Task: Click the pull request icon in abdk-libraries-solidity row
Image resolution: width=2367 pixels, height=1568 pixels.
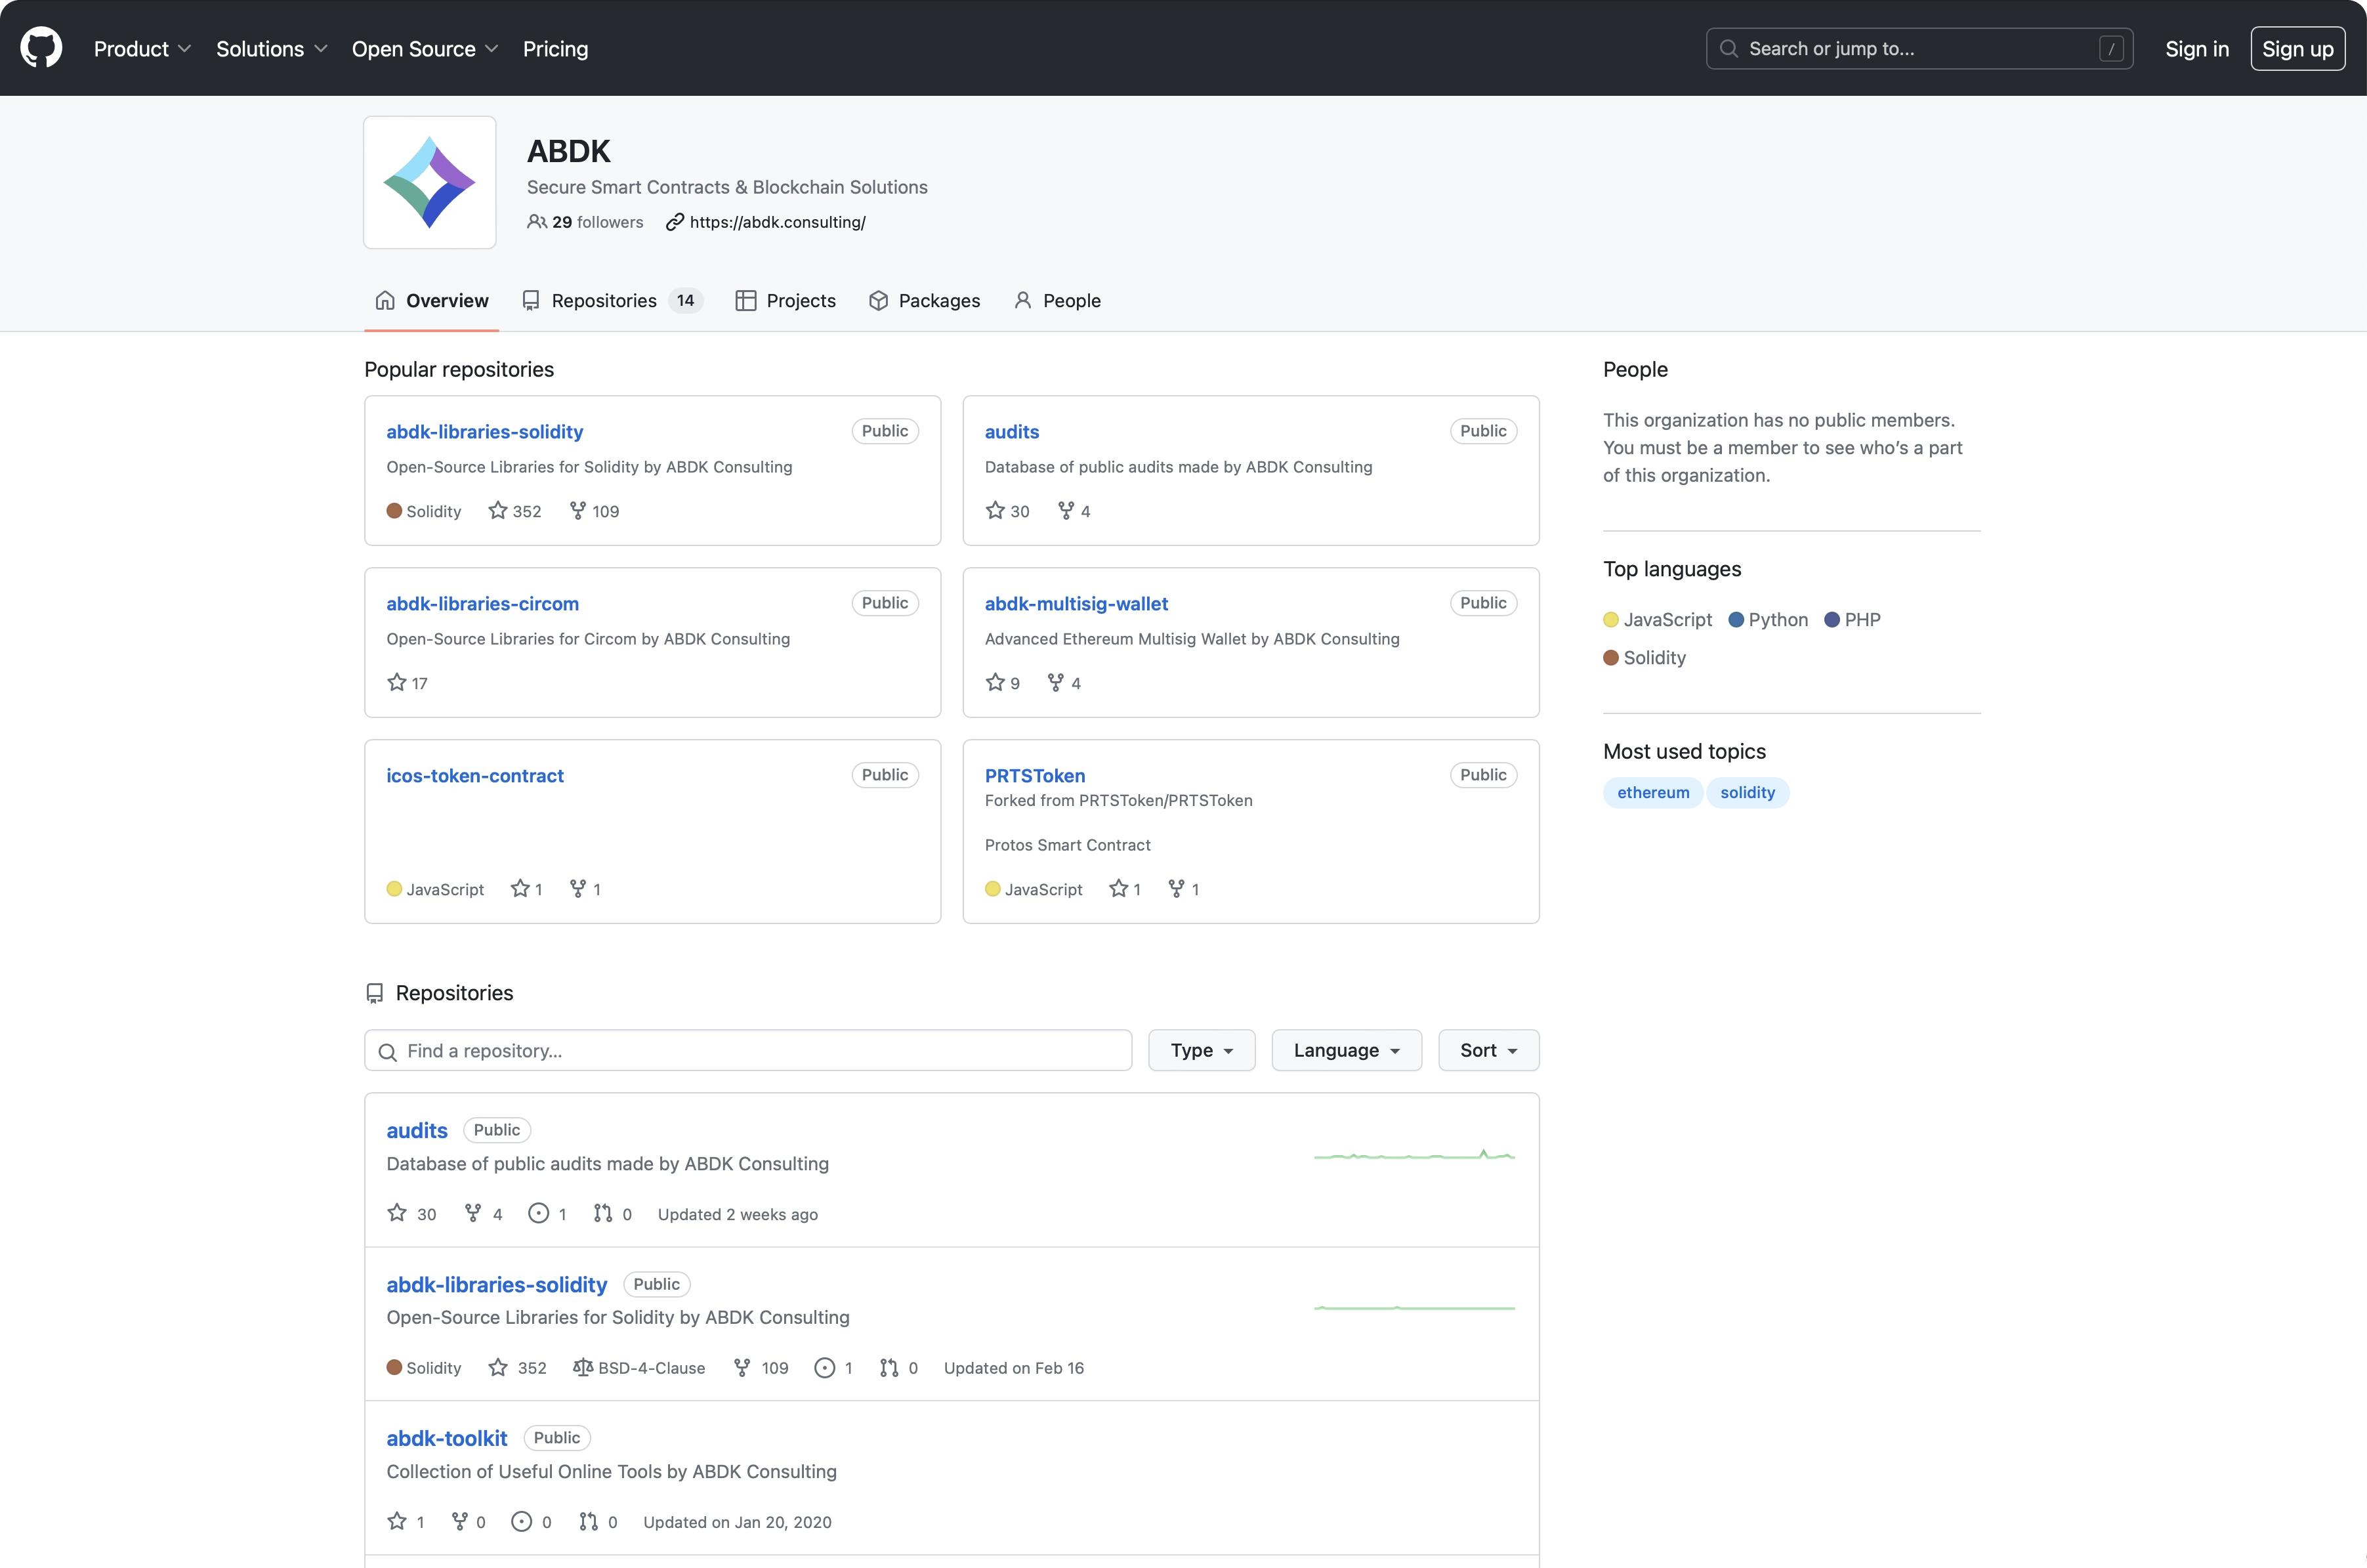Action: pyautogui.click(x=889, y=1367)
